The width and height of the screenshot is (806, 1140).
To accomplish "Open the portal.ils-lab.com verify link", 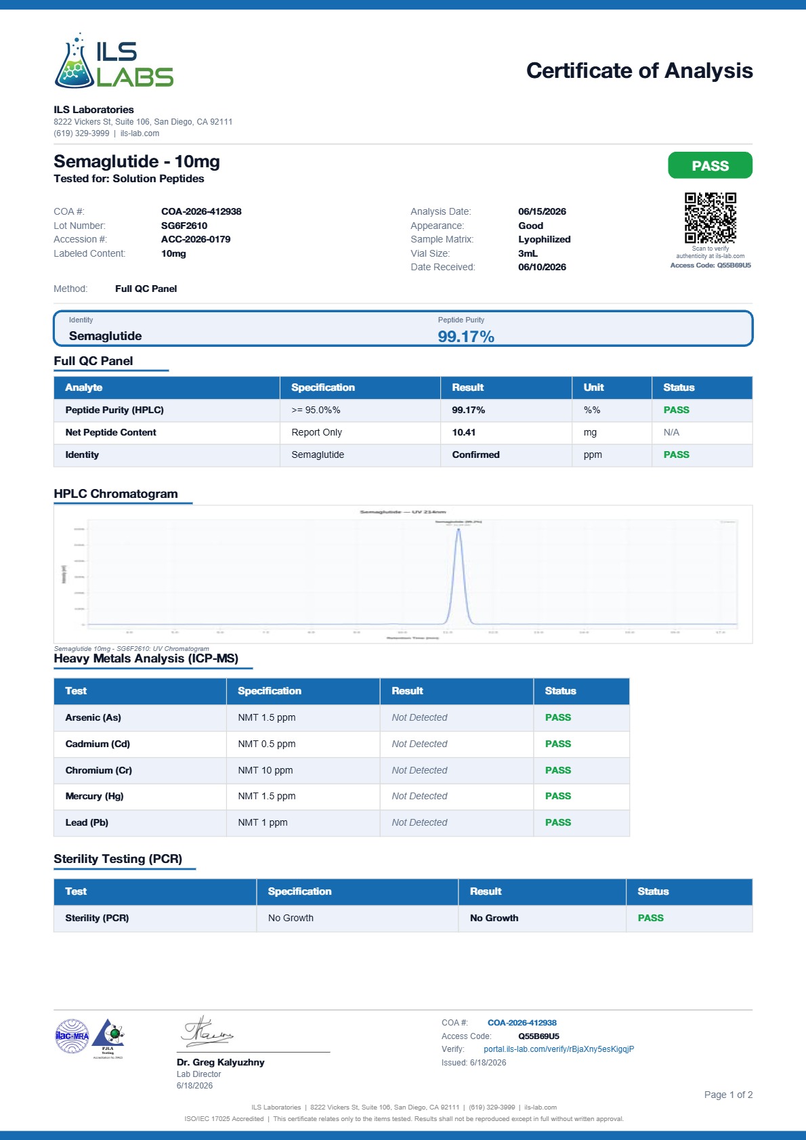I will [559, 1049].
